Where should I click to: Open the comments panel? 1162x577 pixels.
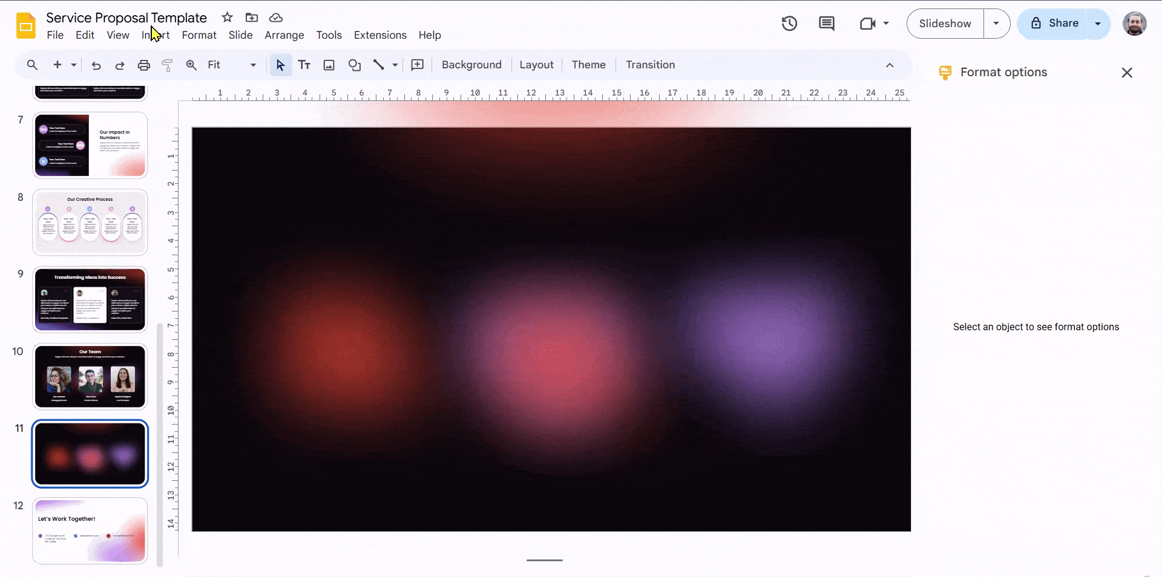[827, 24]
